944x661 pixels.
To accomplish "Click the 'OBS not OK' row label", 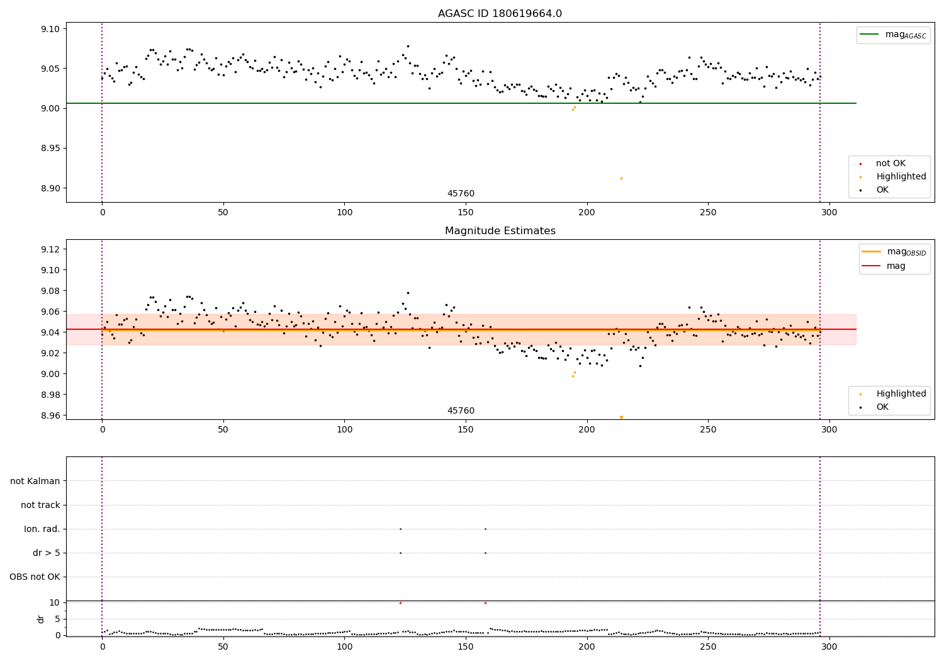I will pos(35,577).
